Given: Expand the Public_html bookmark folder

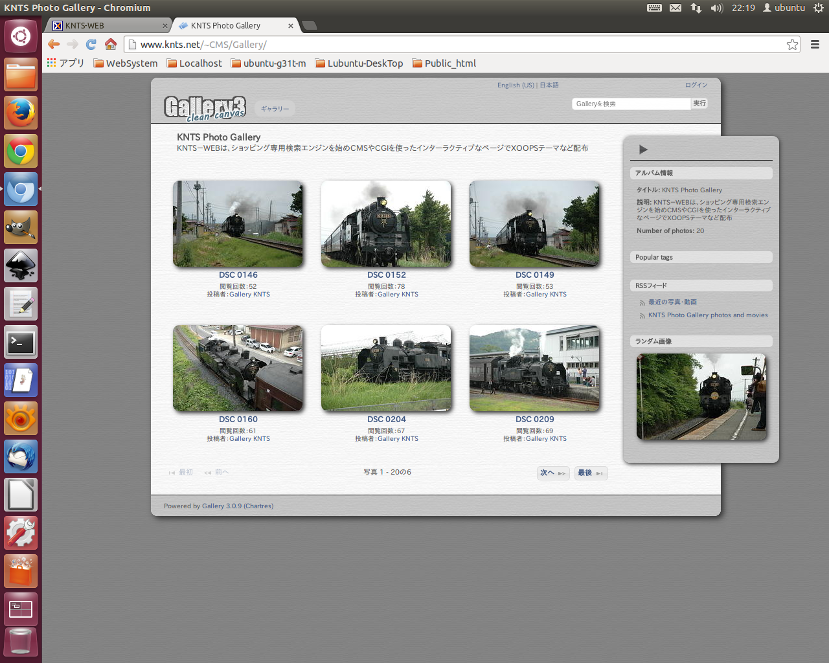Looking at the screenshot, I should [x=444, y=63].
